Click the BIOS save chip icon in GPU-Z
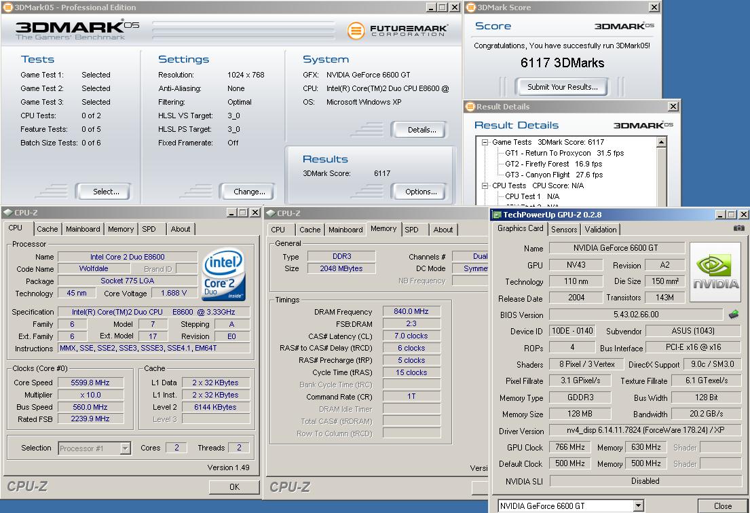 [734, 314]
